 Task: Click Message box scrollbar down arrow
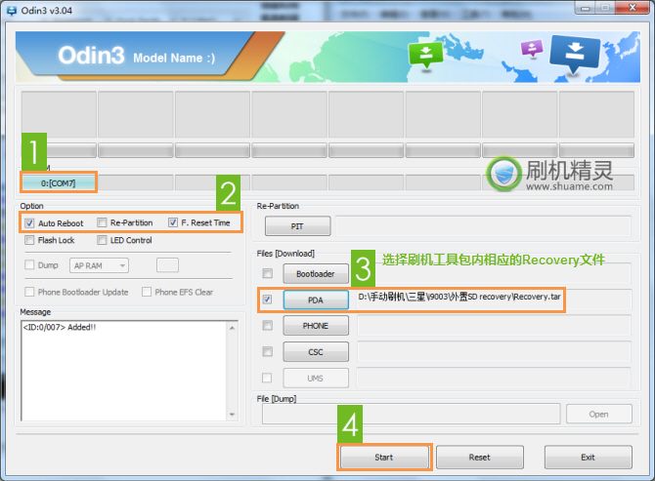click(x=233, y=415)
